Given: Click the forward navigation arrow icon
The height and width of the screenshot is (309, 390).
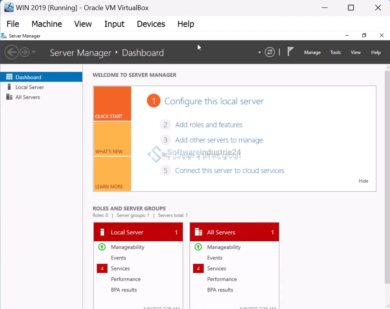Looking at the screenshot, I should pyautogui.click(x=25, y=52).
